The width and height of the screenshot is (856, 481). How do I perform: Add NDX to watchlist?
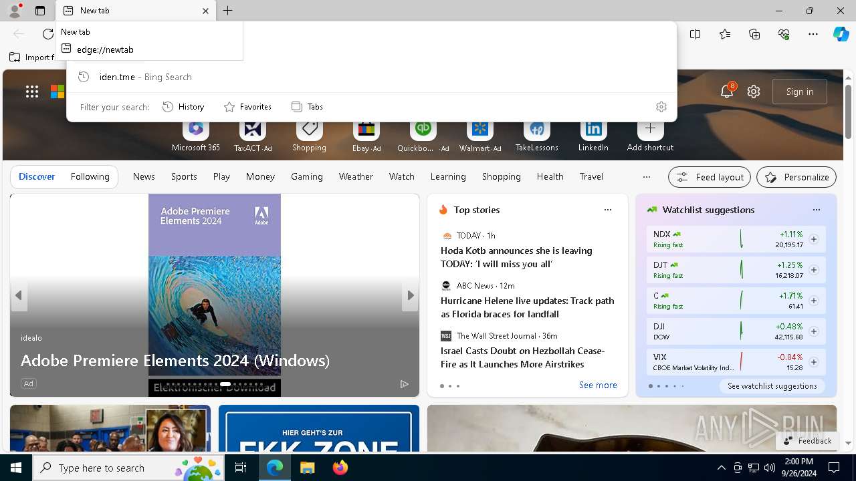click(814, 239)
